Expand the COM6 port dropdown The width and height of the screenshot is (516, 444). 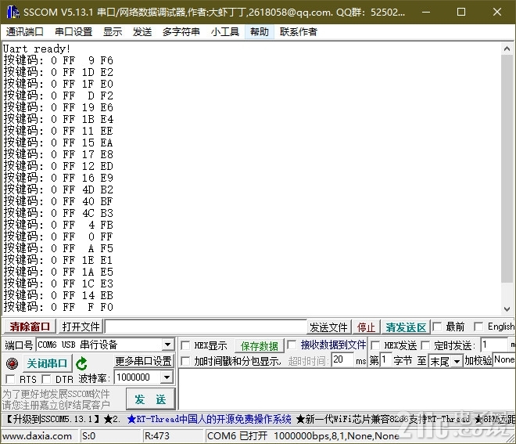click(167, 345)
